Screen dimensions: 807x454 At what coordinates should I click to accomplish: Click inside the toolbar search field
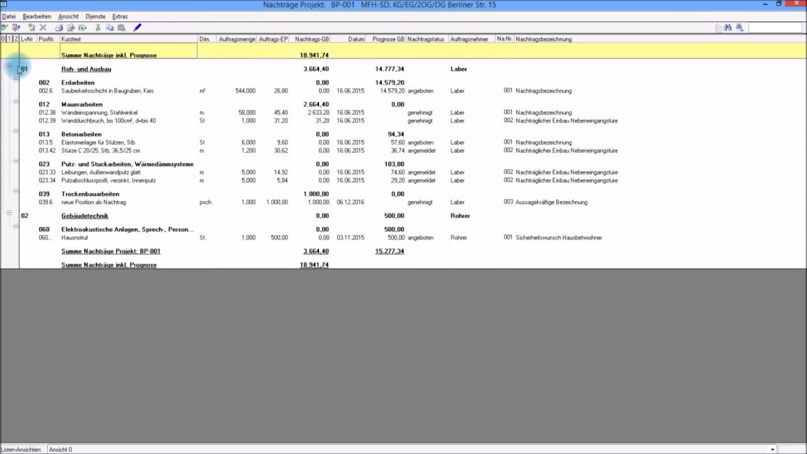coord(774,28)
